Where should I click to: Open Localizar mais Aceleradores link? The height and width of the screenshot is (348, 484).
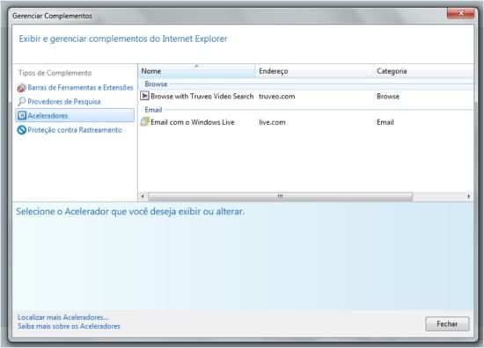point(62,317)
